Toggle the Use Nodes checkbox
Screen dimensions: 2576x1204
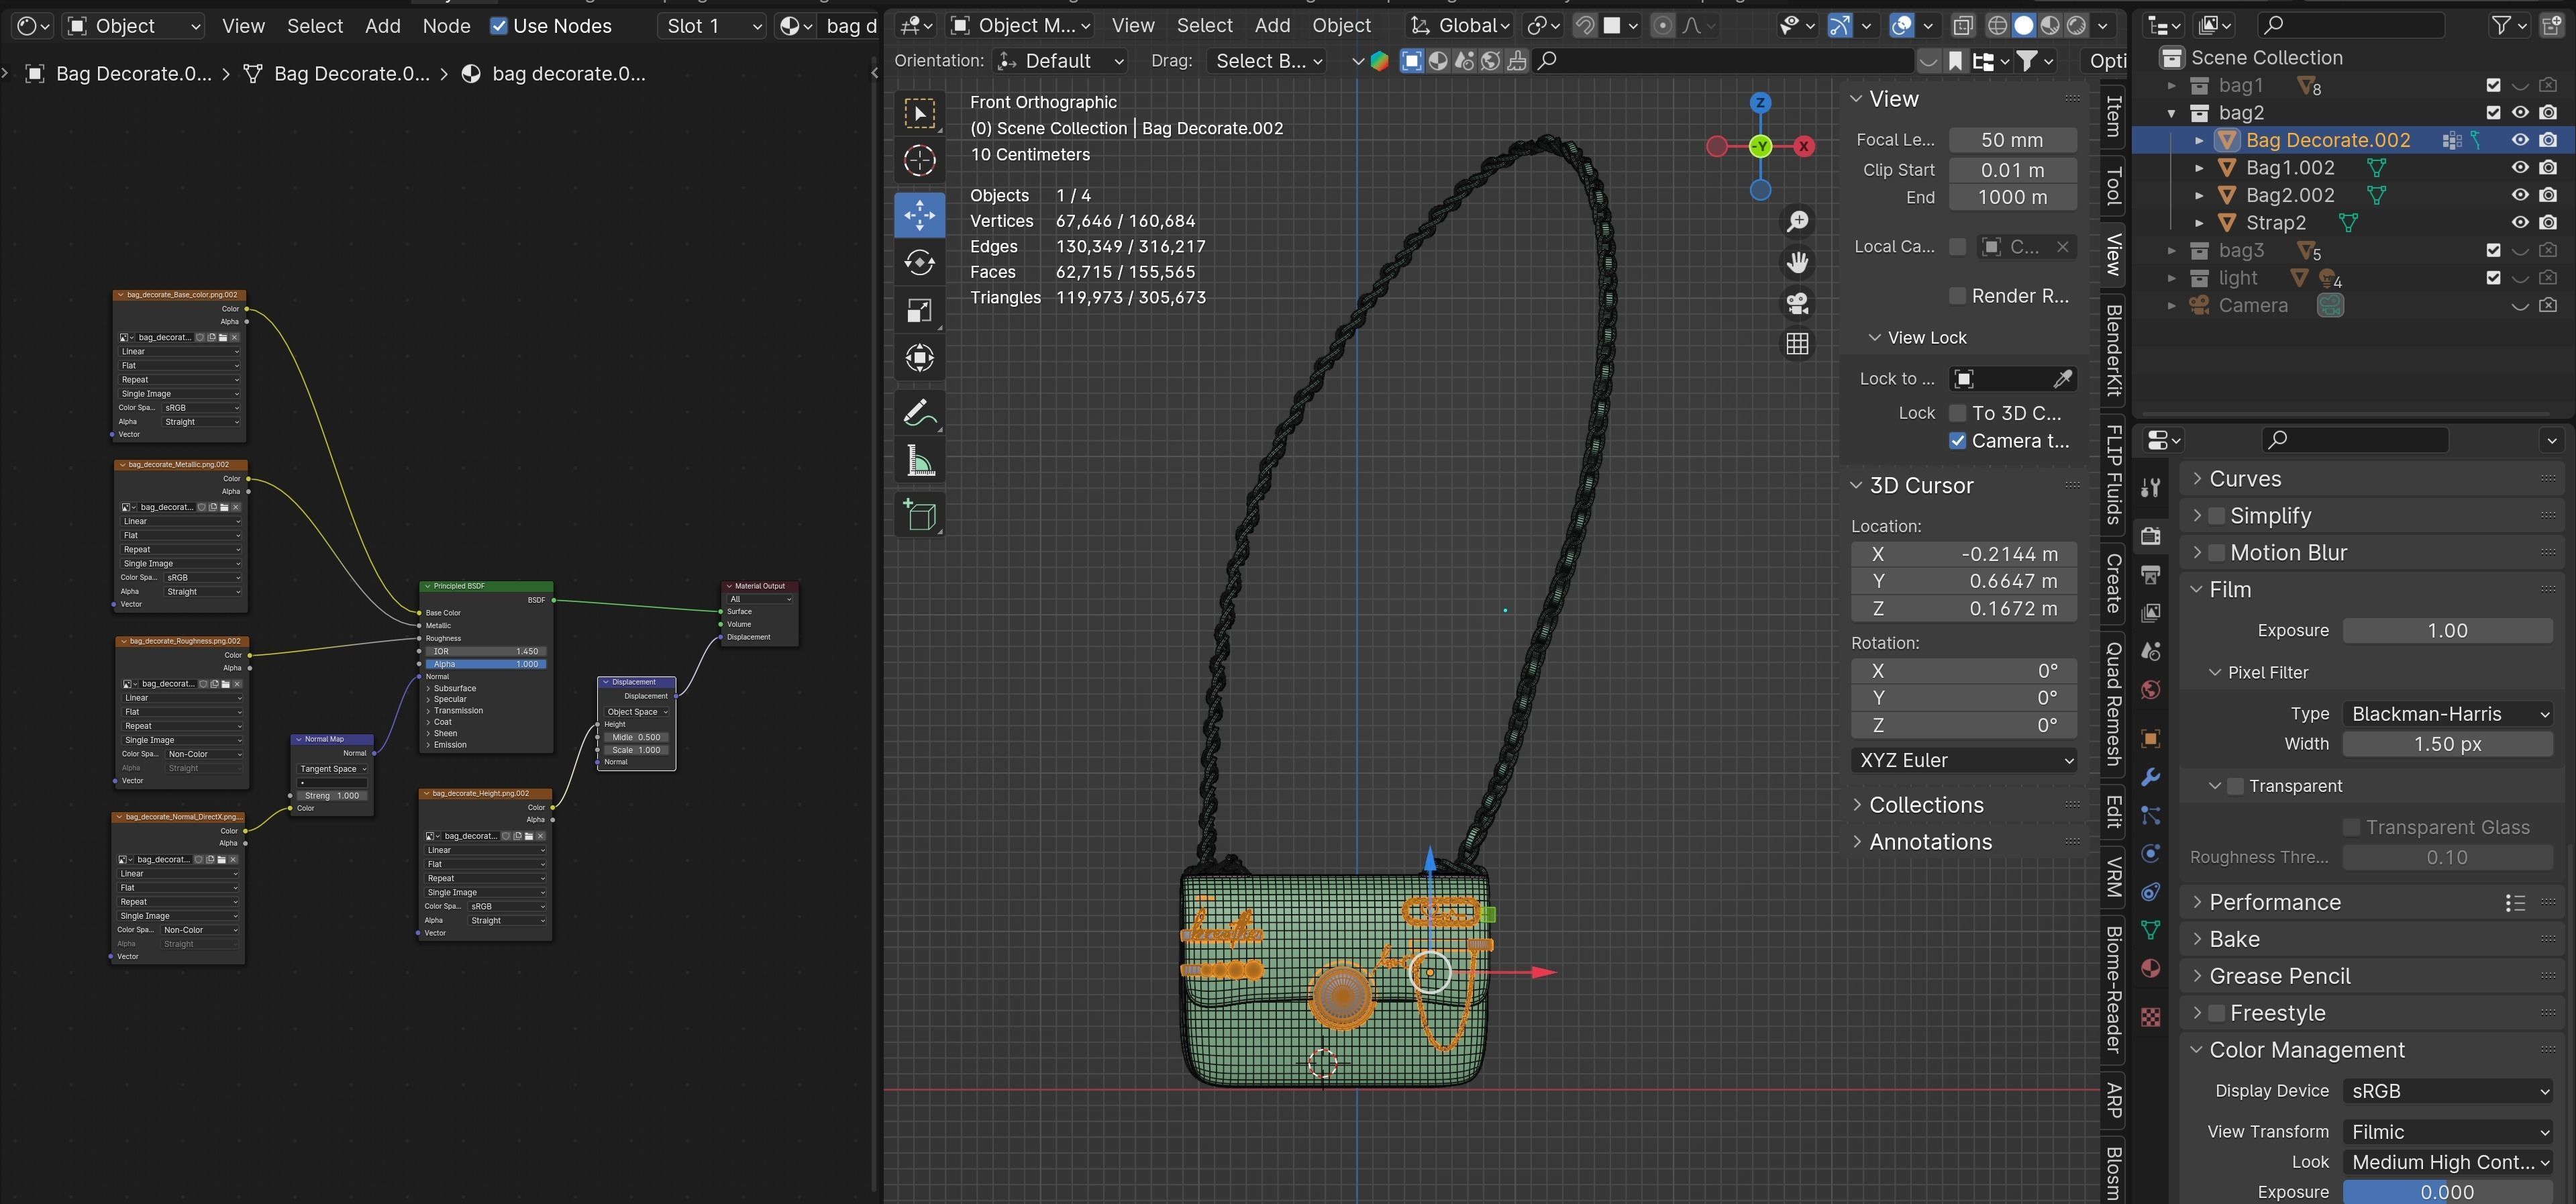498,26
